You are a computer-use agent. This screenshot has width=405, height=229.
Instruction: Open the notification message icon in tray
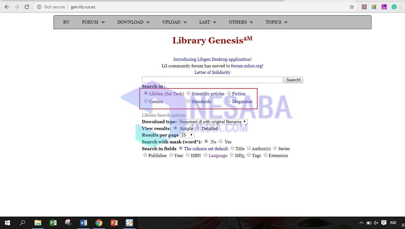tap(384, 223)
